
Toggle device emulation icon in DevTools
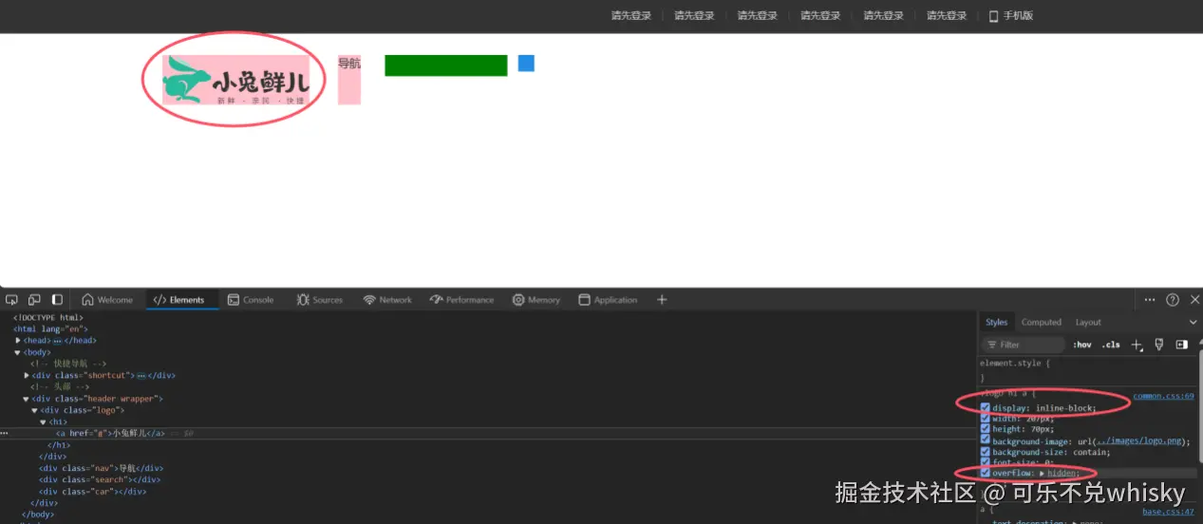[34, 300]
